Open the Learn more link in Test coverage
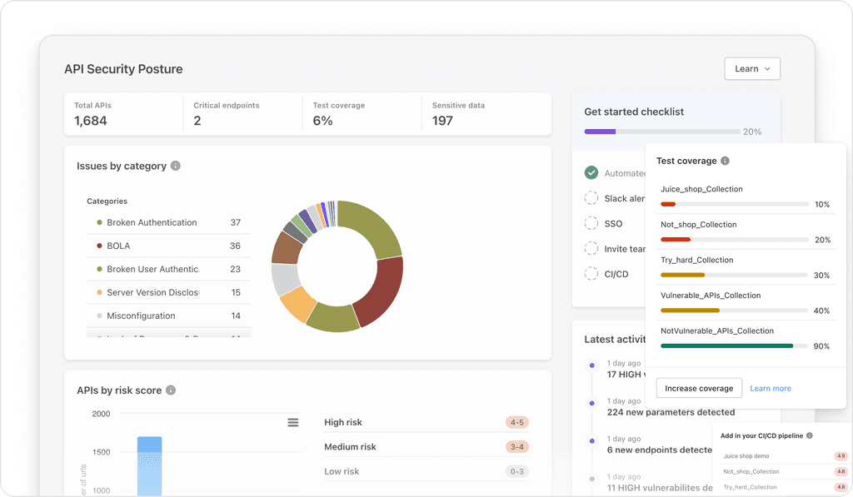Screen dimensions: 853x497 pyautogui.click(x=770, y=388)
